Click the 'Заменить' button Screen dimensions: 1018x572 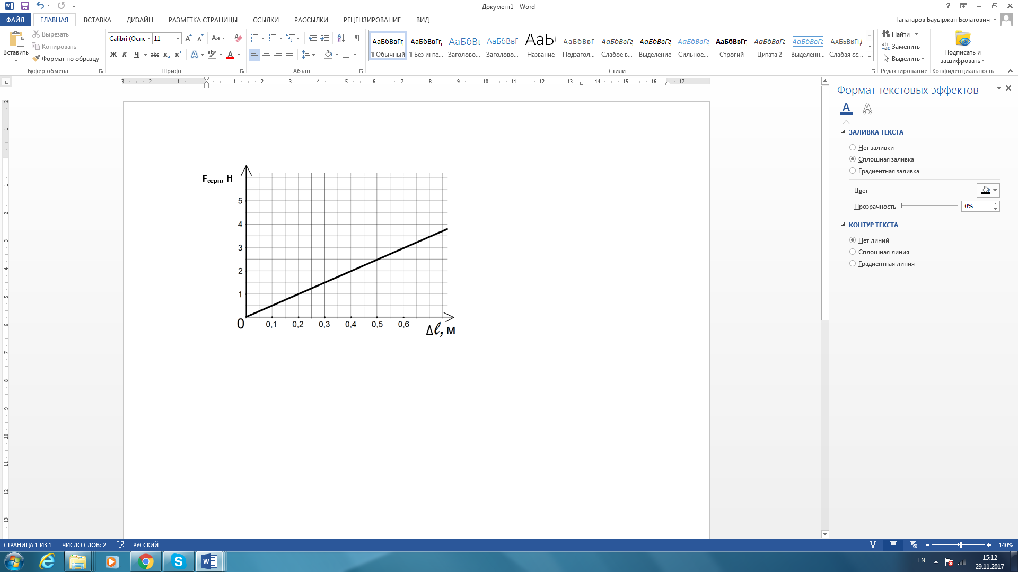901,47
